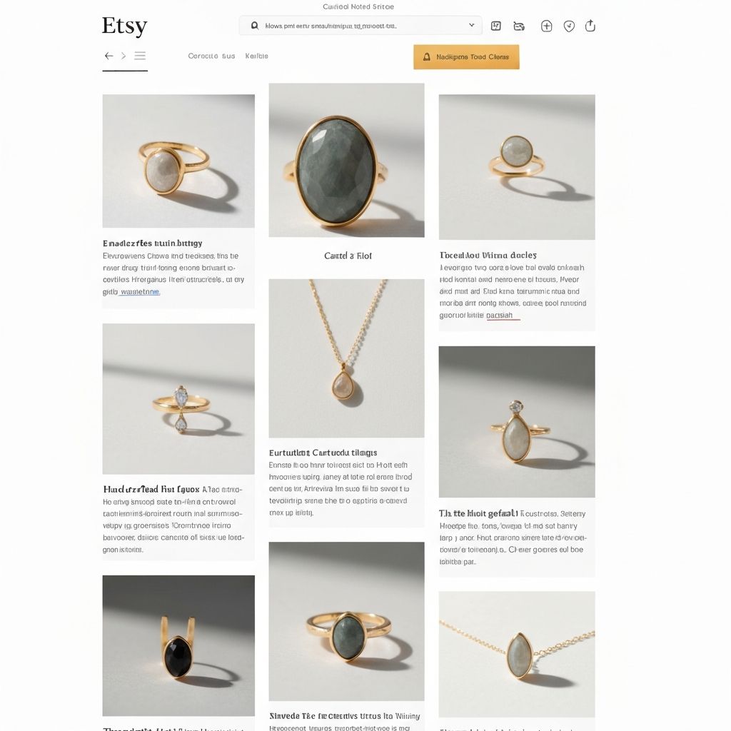731x731 pixels.
Task: Click inside the search input field
Action: (x=361, y=26)
